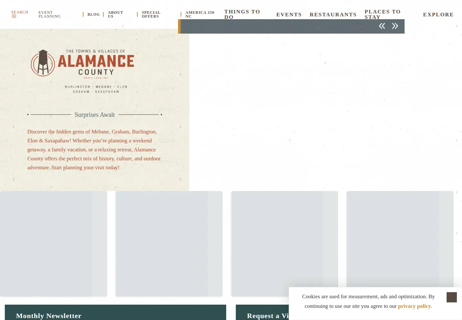Open Explore navigation item
Viewport: 462px width, 320px height.
click(438, 14)
